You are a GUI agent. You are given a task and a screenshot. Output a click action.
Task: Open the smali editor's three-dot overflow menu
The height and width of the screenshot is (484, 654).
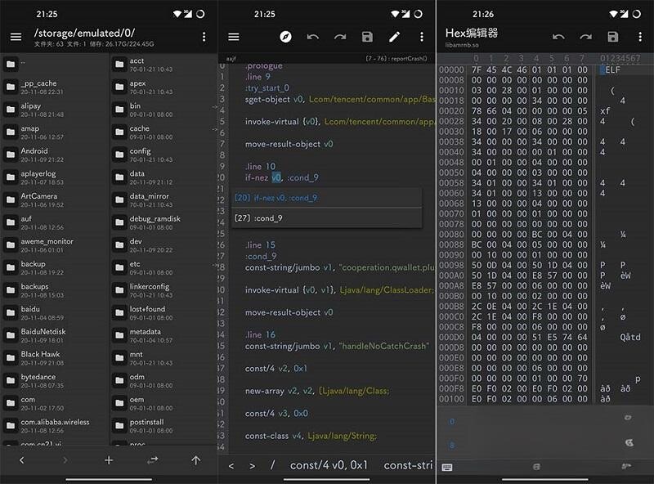pyautogui.click(x=422, y=37)
